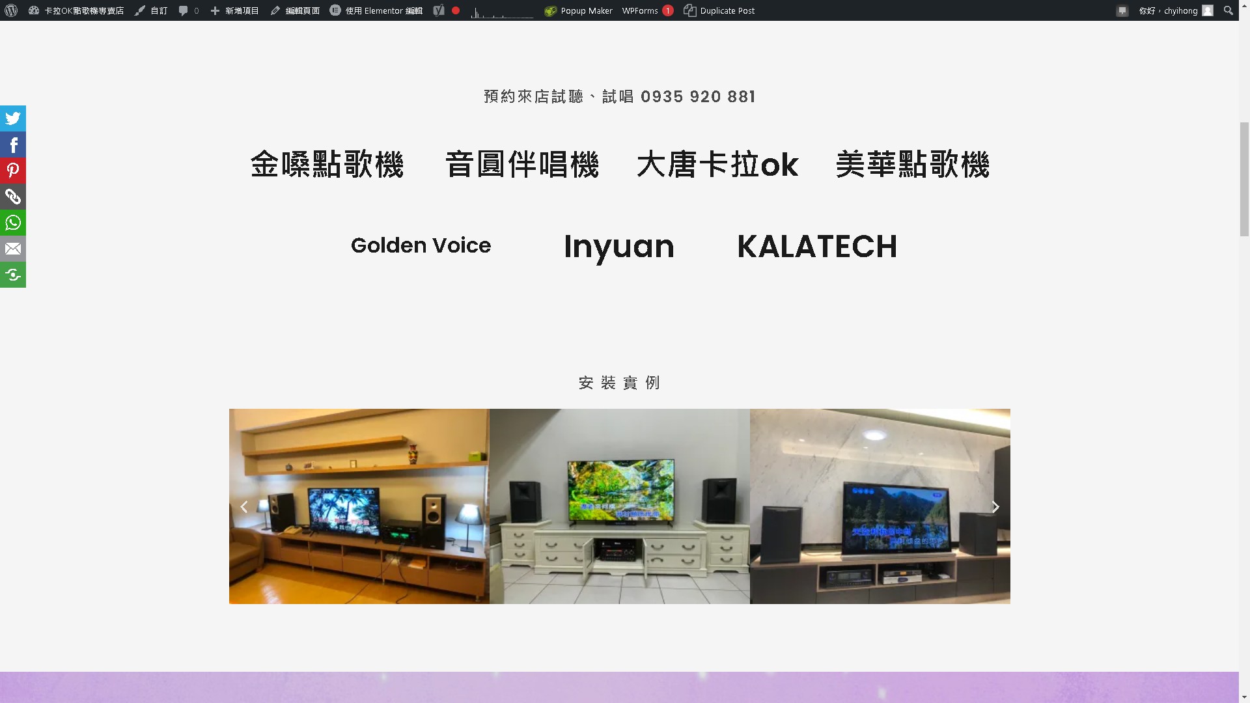The width and height of the screenshot is (1250, 703).
Task: Open the 自訂 customizer
Action: 151,10
